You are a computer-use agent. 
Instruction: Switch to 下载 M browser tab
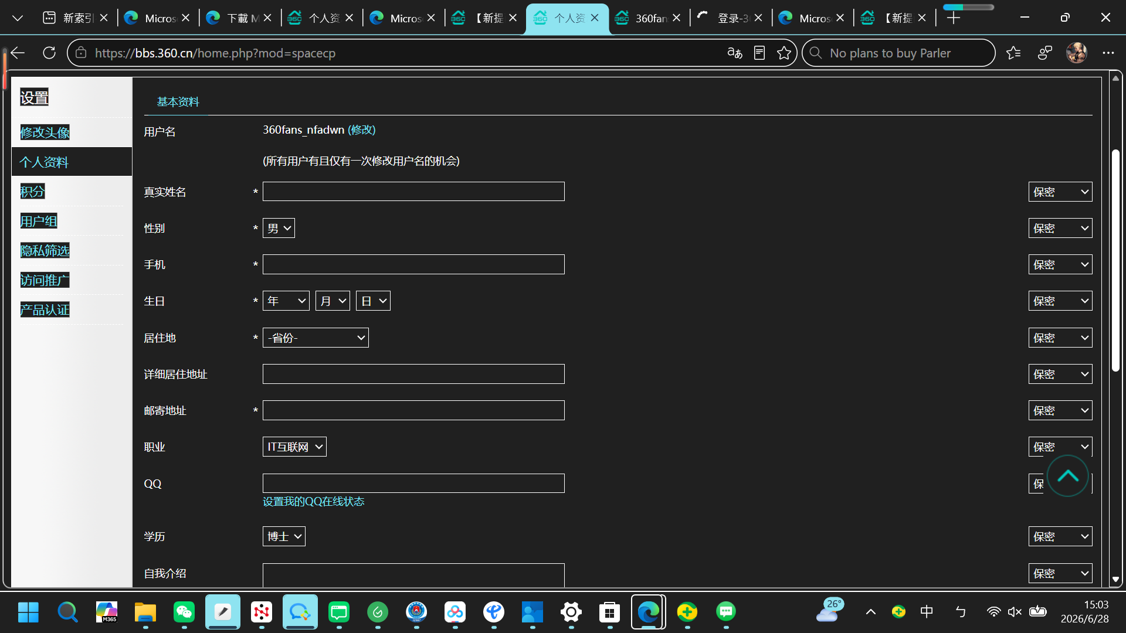pyautogui.click(x=240, y=18)
